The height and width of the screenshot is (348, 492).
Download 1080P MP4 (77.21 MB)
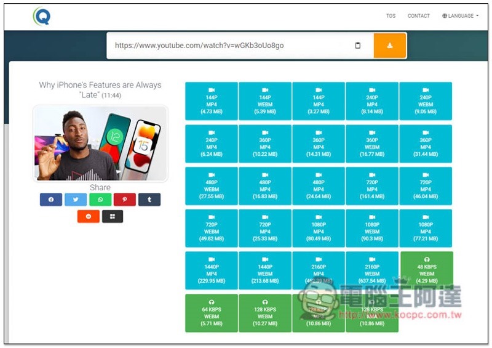coord(426,229)
